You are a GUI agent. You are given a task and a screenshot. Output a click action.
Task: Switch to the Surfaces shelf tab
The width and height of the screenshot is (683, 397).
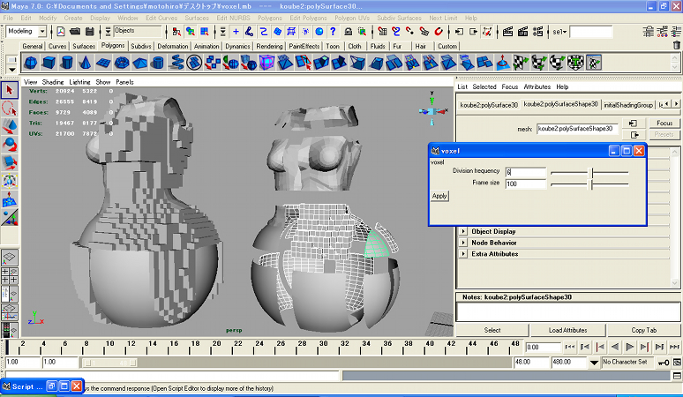(x=84, y=46)
